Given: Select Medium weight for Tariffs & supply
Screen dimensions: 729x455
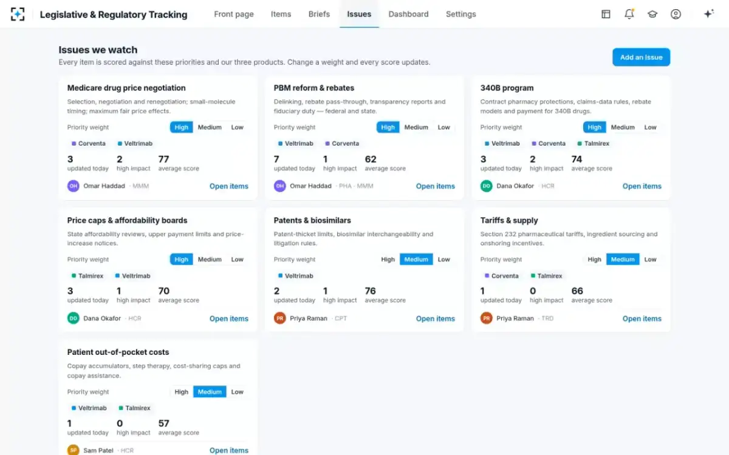Looking at the screenshot, I should coord(623,260).
